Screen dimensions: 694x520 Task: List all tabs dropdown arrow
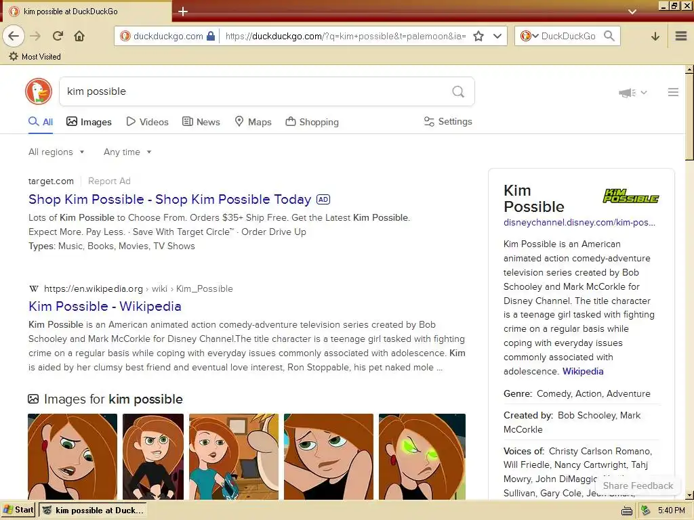coord(632,12)
